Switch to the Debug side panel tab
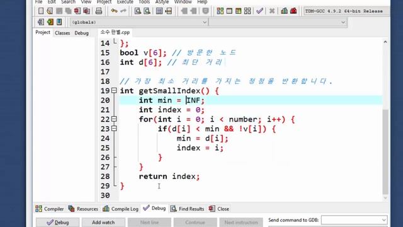 pos(81,33)
